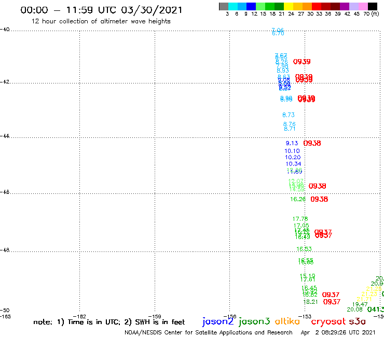384x337 pixels.
Task: Click the latitude axis label -48
Action: (5, 250)
